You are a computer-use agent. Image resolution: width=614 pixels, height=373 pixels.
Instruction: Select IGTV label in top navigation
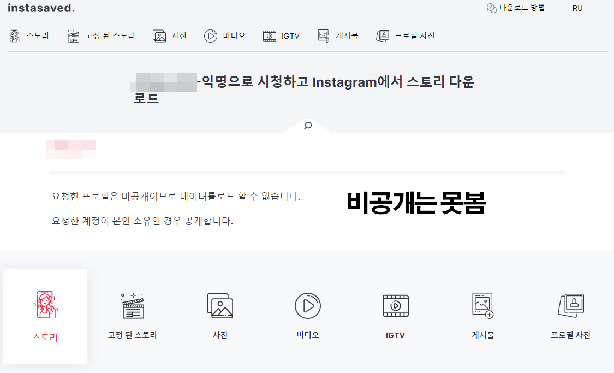(x=290, y=36)
